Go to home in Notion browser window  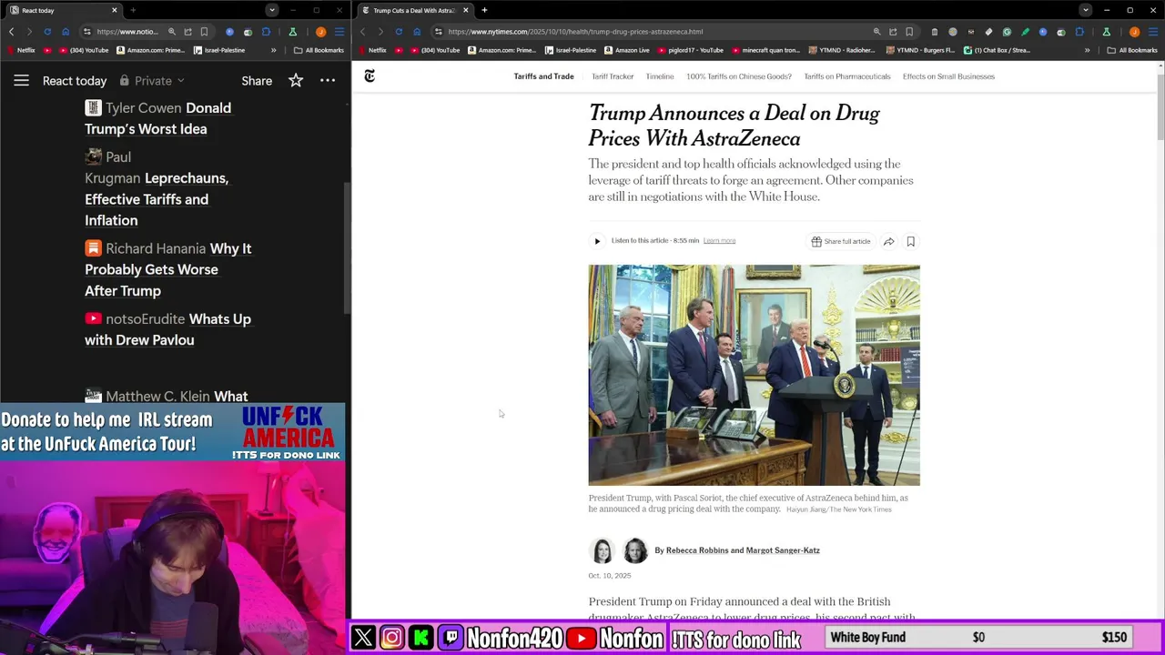(x=66, y=32)
